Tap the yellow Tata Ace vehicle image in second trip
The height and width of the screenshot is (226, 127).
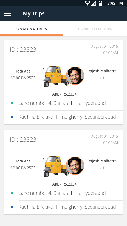[56, 166]
